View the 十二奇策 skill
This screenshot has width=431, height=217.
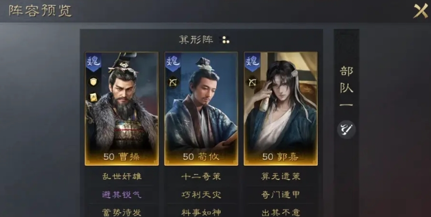[201, 176]
